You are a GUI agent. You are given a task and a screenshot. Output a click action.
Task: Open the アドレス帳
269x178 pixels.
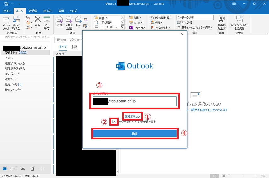pos(184,22)
